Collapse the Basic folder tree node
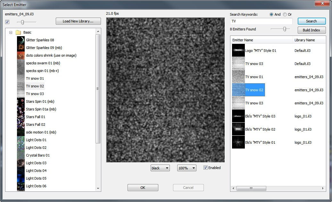The image size is (332, 202). 11,32
